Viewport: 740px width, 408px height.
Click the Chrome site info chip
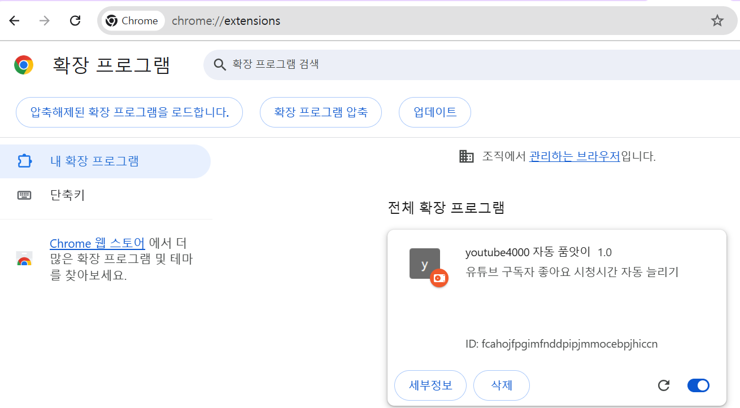pos(133,21)
